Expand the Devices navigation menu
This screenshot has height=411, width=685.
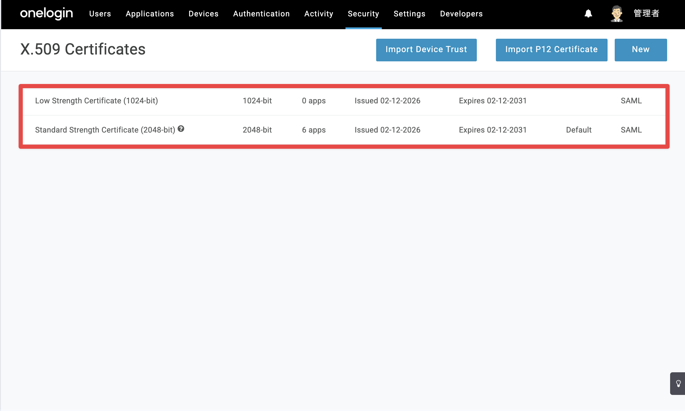click(203, 14)
